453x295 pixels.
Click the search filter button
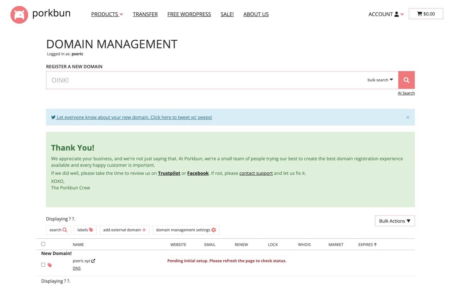pyautogui.click(x=58, y=230)
